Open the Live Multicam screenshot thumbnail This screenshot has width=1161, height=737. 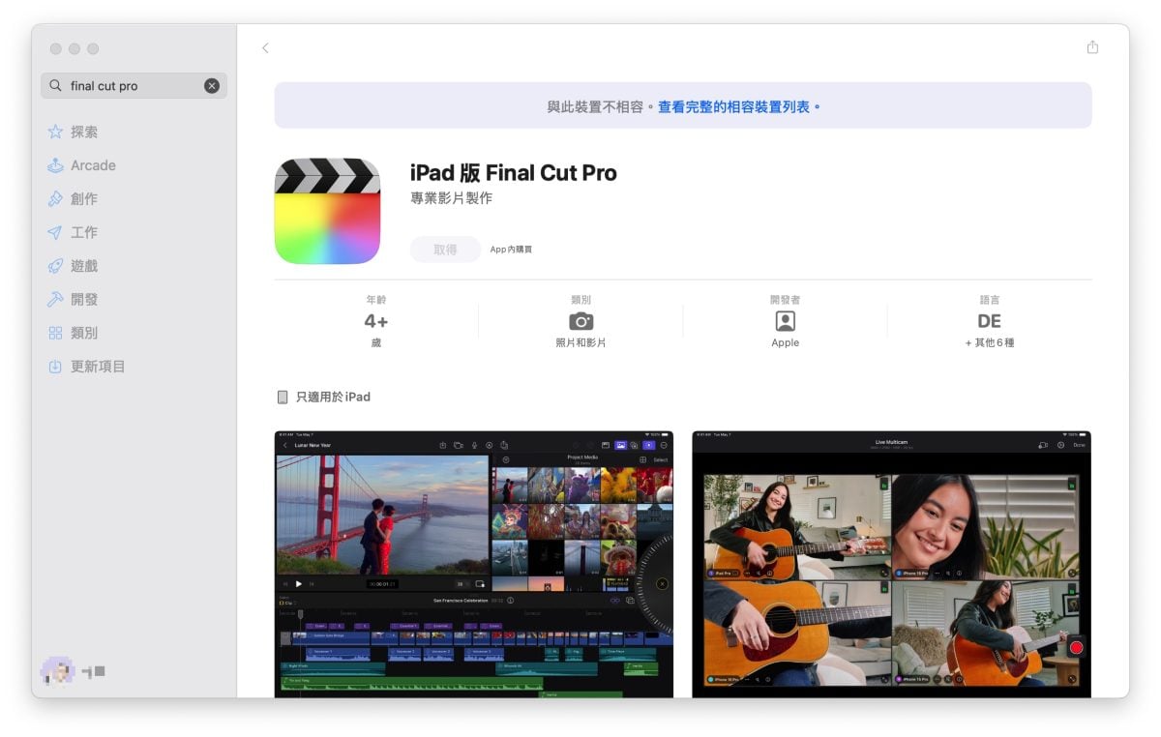(891, 564)
